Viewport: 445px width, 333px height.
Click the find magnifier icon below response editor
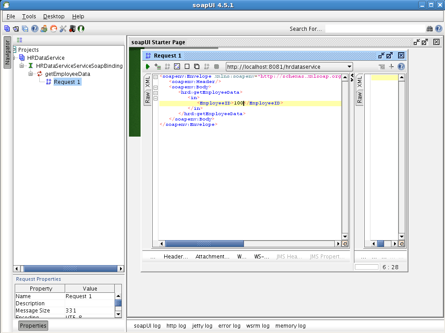402,244
